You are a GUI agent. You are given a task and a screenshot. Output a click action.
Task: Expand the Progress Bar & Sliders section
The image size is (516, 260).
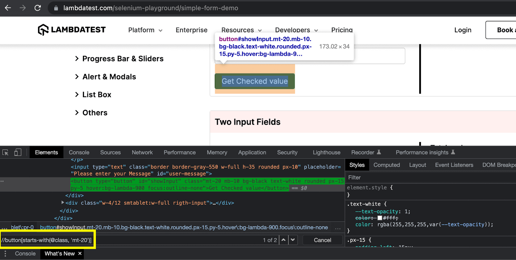click(x=123, y=59)
